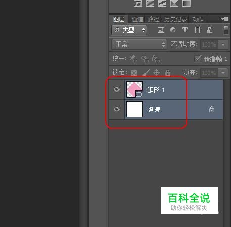Open the layers panel flyout menu

click(x=225, y=19)
